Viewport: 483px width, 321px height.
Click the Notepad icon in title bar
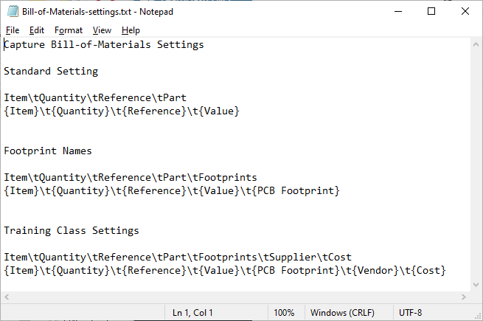[x=13, y=11]
